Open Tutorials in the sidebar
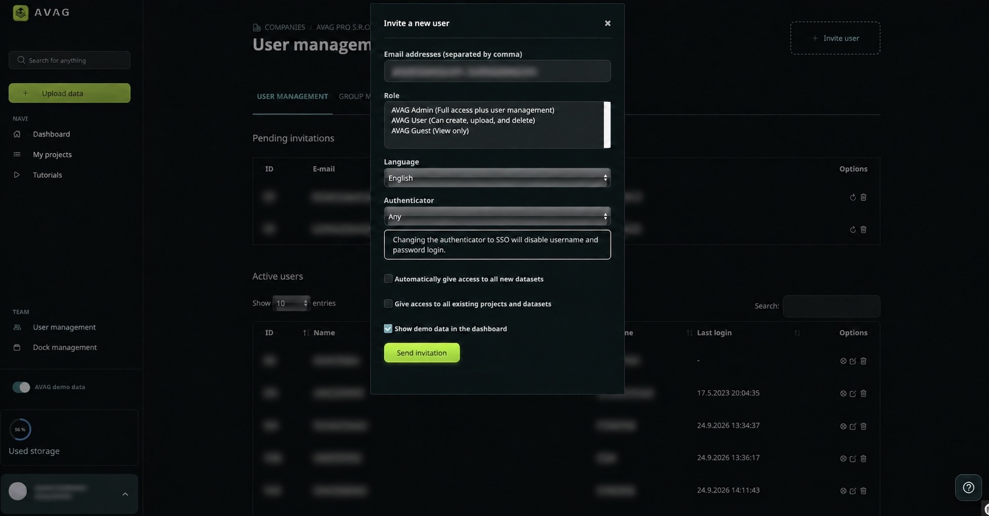This screenshot has height=516, width=989. coord(47,175)
